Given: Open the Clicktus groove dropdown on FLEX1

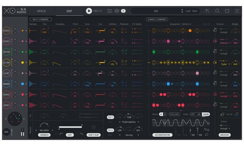Looking at the screenshot, I should pyautogui.click(x=225, y=43).
